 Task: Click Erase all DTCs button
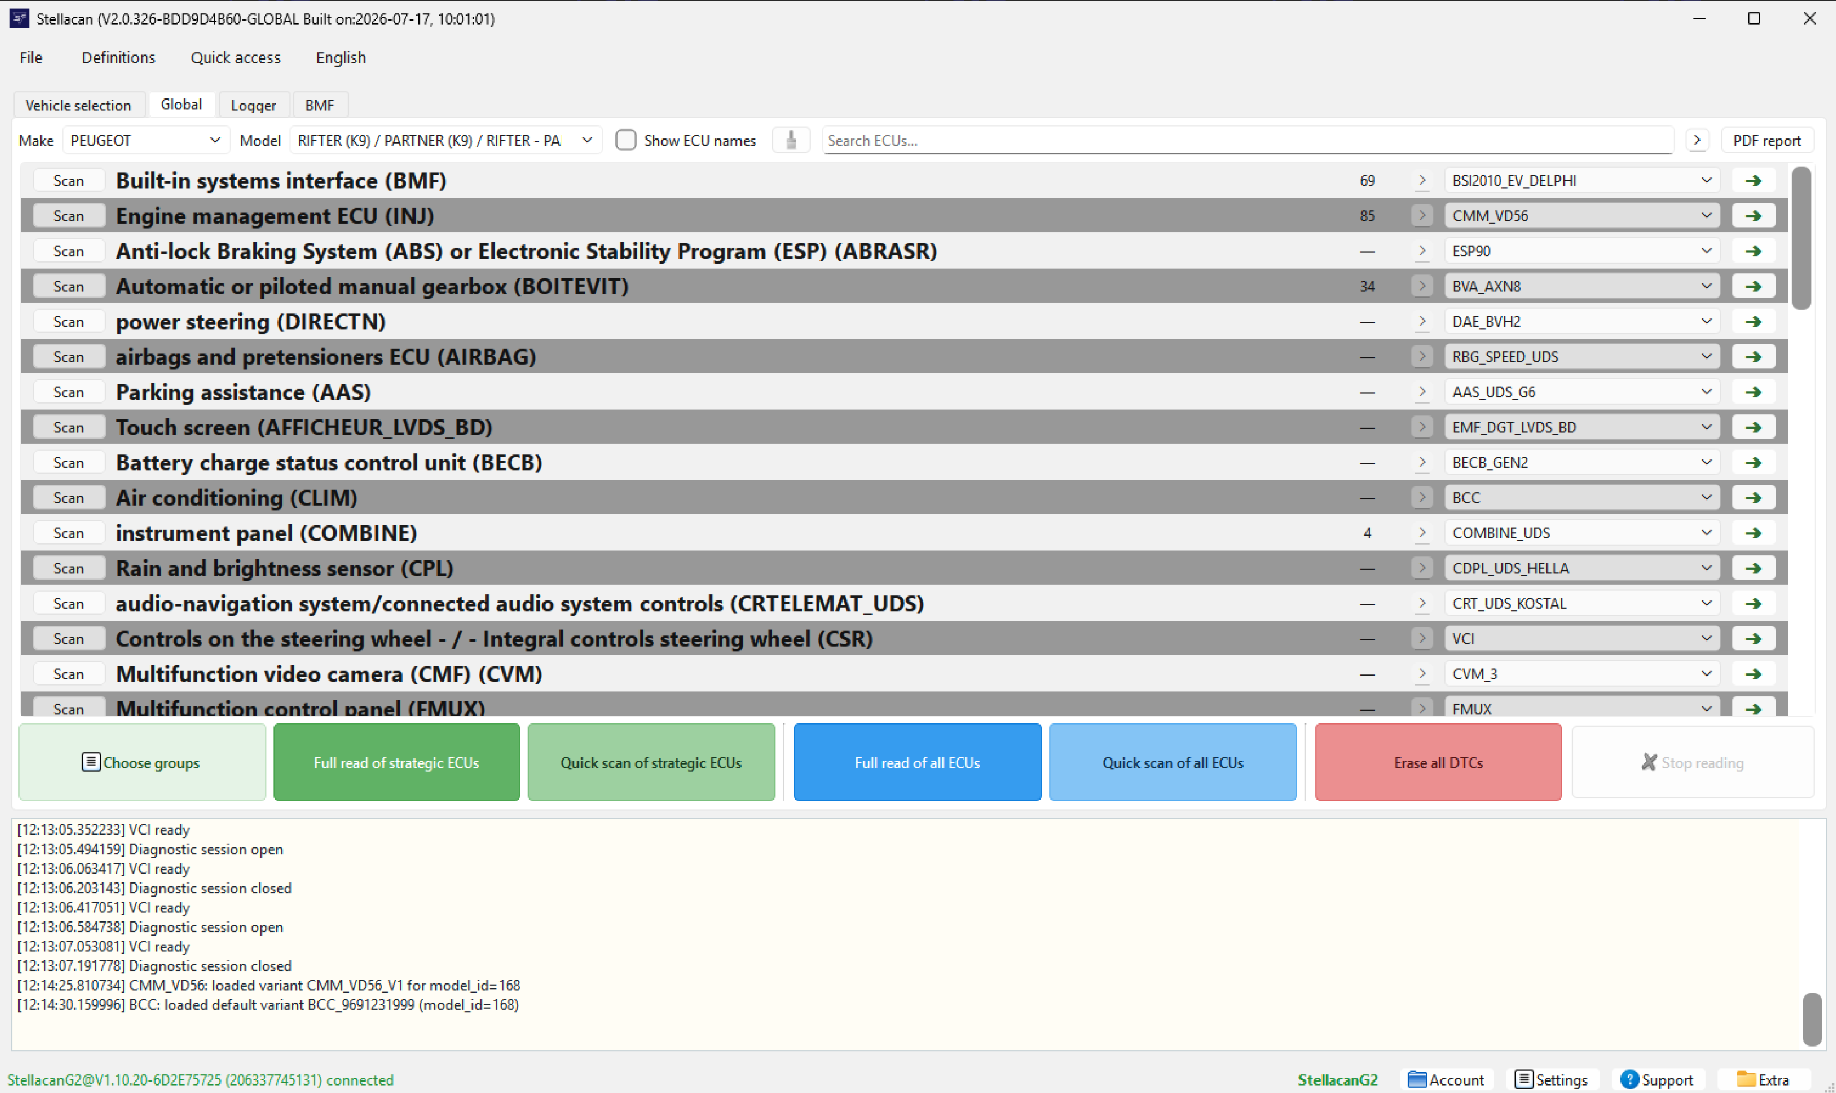(x=1438, y=762)
